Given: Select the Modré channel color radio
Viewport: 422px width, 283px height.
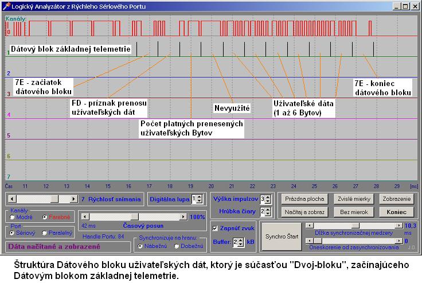Looking at the screenshot, I should click(x=12, y=217).
